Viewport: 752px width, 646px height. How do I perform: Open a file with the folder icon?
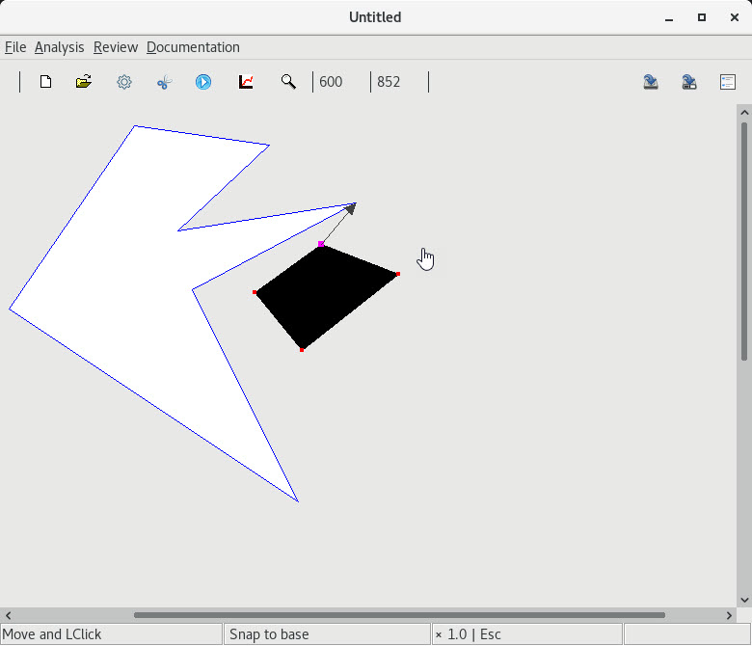(x=84, y=82)
